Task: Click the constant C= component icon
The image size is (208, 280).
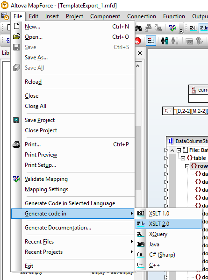Action: tap(168, 111)
